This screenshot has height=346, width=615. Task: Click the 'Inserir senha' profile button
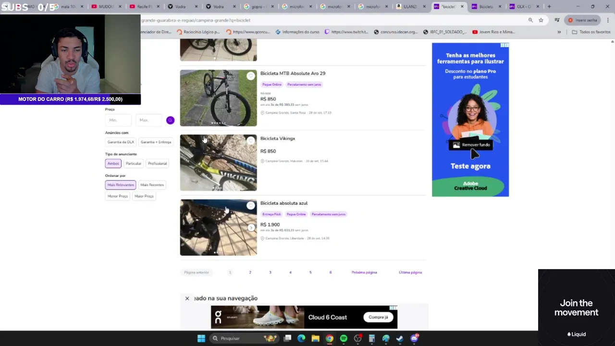pos(582,20)
